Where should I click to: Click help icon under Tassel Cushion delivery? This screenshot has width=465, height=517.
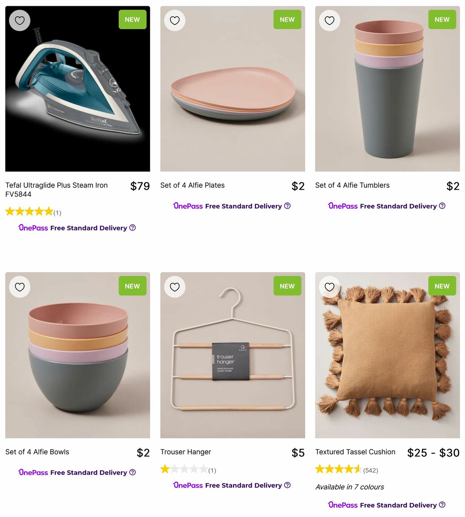point(442,505)
